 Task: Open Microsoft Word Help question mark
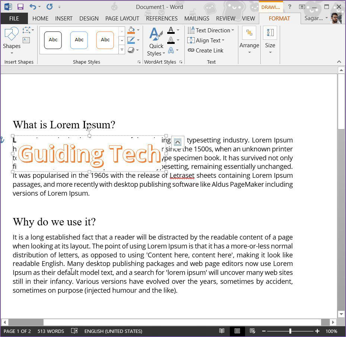290,7
